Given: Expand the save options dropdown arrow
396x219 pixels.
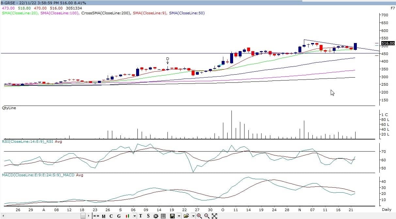Looking at the screenshot, I should 179,216.
